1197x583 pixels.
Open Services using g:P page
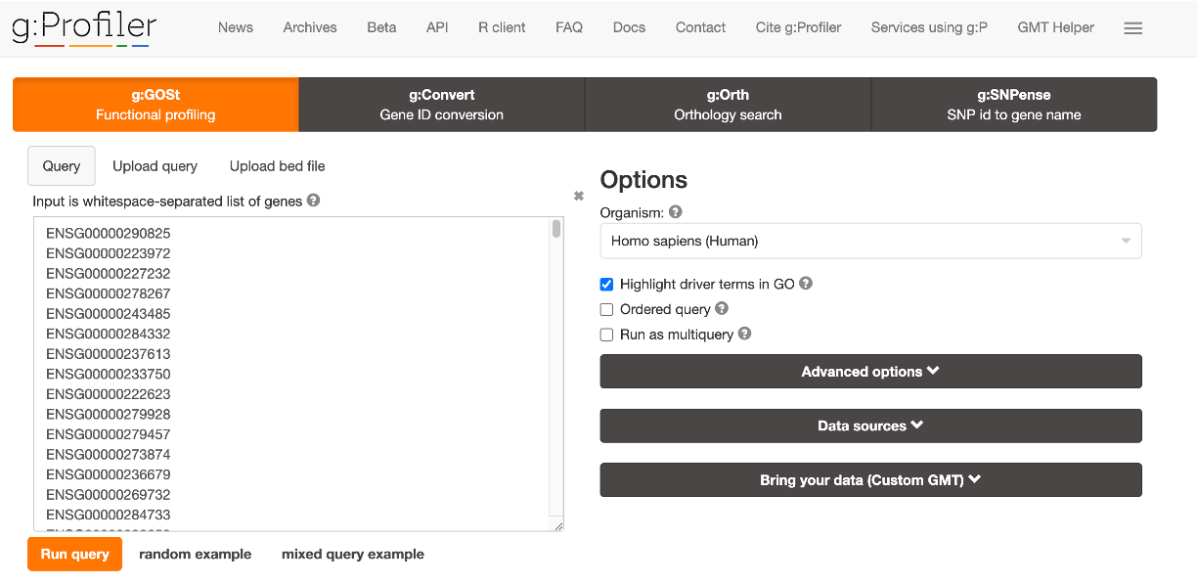click(x=929, y=27)
